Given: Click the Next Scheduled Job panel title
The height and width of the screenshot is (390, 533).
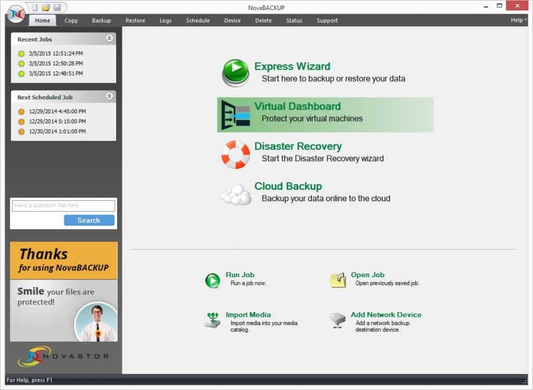Looking at the screenshot, I should (x=45, y=98).
